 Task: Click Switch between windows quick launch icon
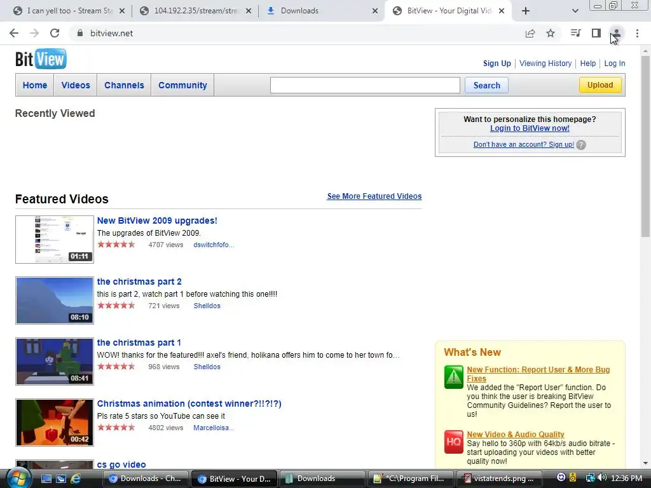point(61,478)
